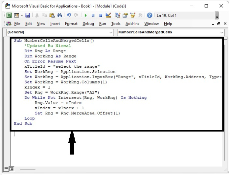Click line 'Rng.Value = xIndex'
The width and height of the screenshot is (230, 175).
pyautogui.click(x=58, y=103)
